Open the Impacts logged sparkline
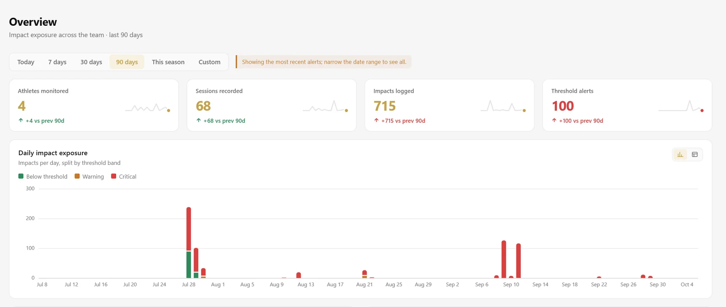Screen dimensions: 726x307 pyautogui.click(x=503, y=106)
